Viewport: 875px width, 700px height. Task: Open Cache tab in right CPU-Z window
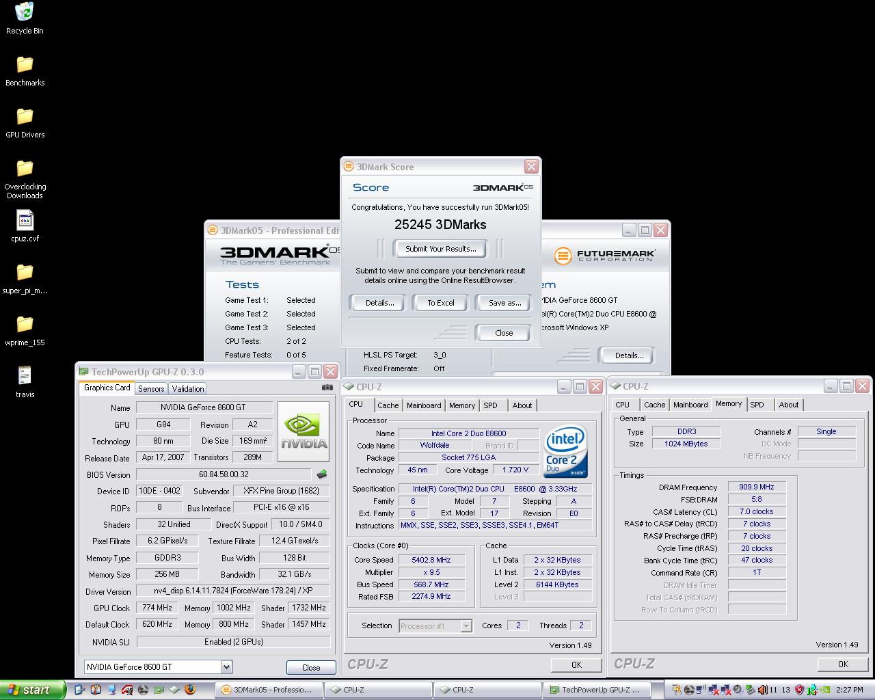(x=654, y=405)
